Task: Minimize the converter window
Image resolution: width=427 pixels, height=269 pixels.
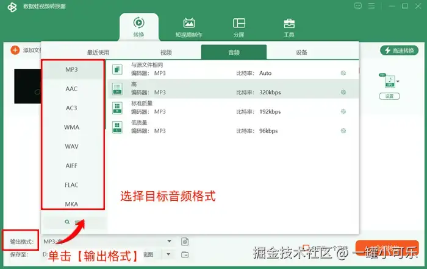Action: click(x=392, y=6)
